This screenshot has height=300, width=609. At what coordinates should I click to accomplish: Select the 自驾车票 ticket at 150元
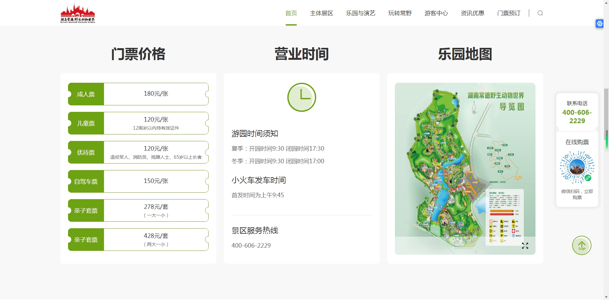tap(138, 181)
